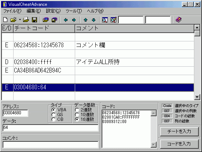Viewport: 202px width, 152px height.
Task: Click the チートコード column header
Action: [44, 29]
